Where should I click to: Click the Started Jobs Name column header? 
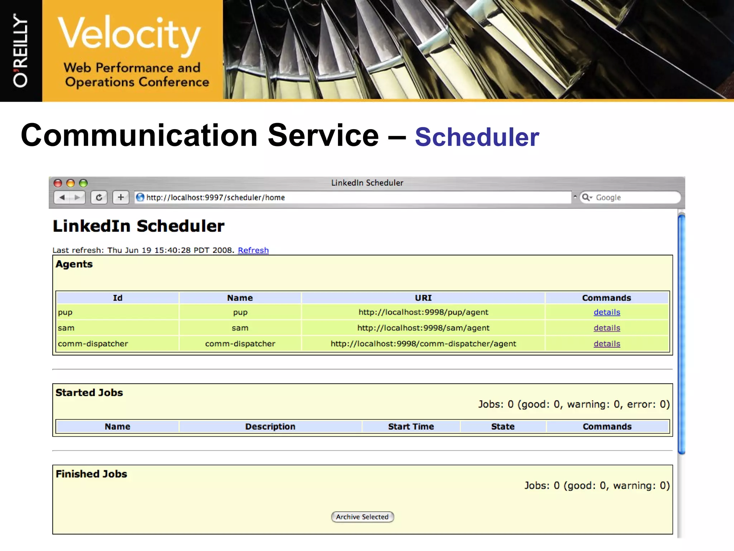(x=118, y=427)
